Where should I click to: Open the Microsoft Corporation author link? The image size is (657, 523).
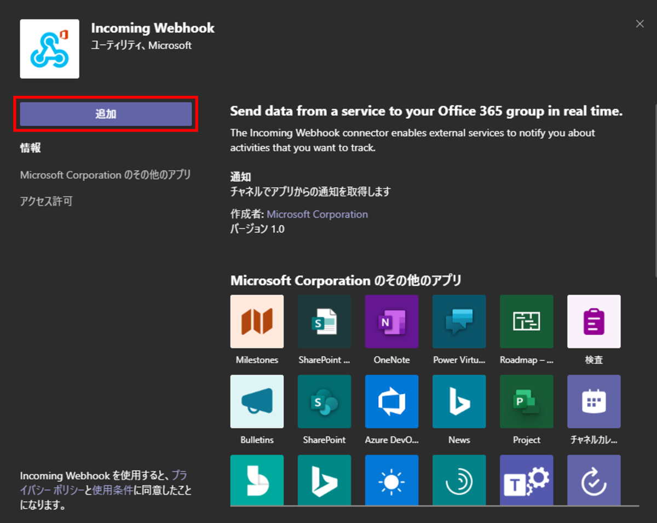point(318,214)
